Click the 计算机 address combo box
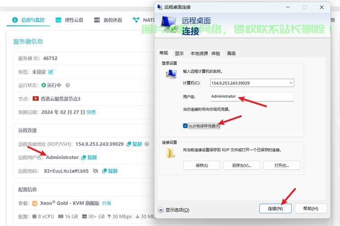 252,83
